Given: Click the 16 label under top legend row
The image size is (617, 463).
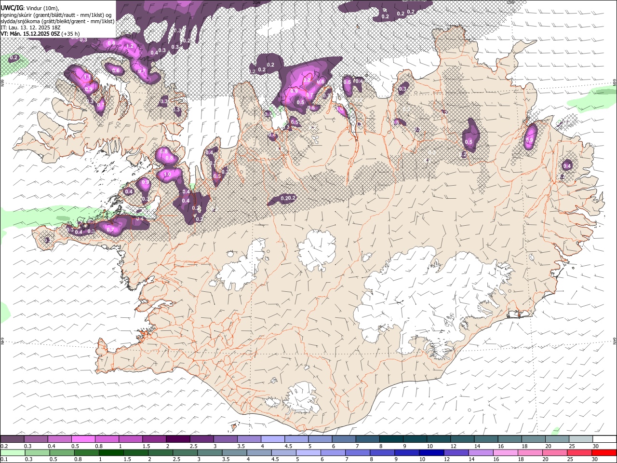Looking at the screenshot, I should tap(501, 446).
